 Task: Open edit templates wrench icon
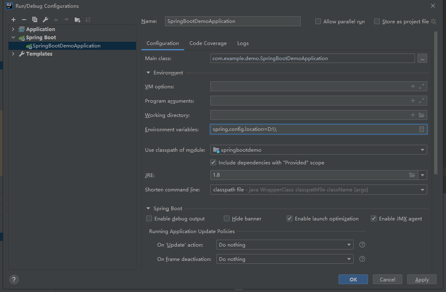45,20
